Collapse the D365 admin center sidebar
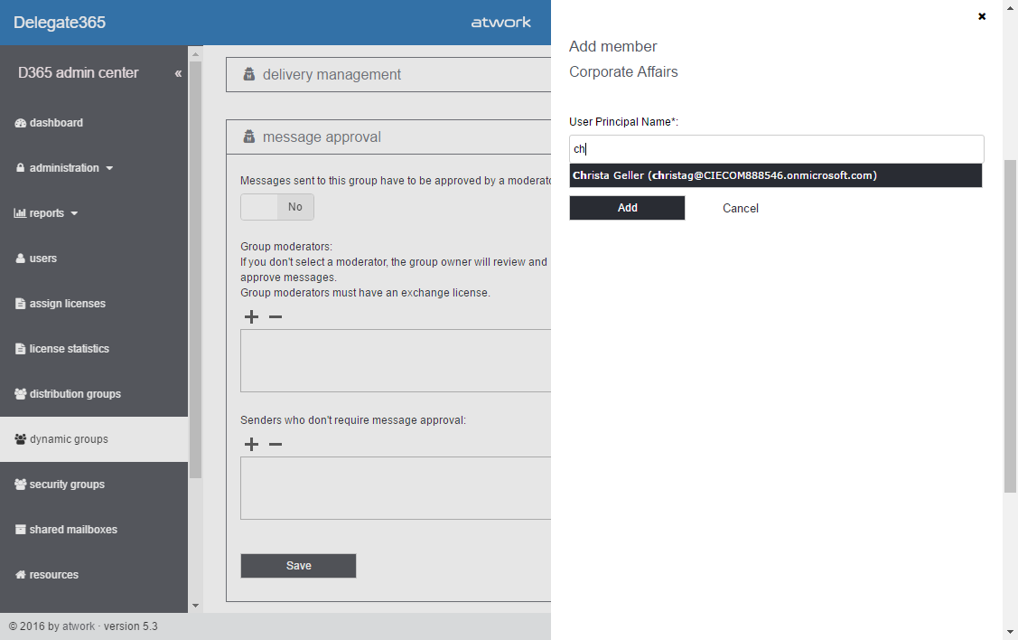The width and height of the screenshot is (1018, 640). pos(178,73)
